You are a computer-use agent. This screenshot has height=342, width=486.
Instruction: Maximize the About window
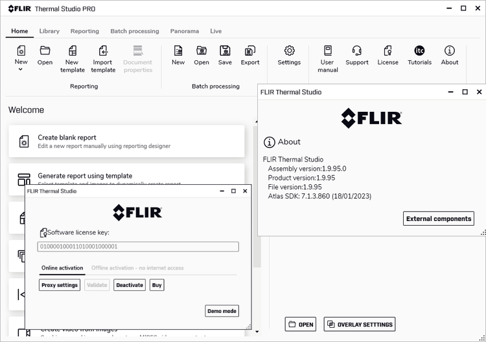465,92
